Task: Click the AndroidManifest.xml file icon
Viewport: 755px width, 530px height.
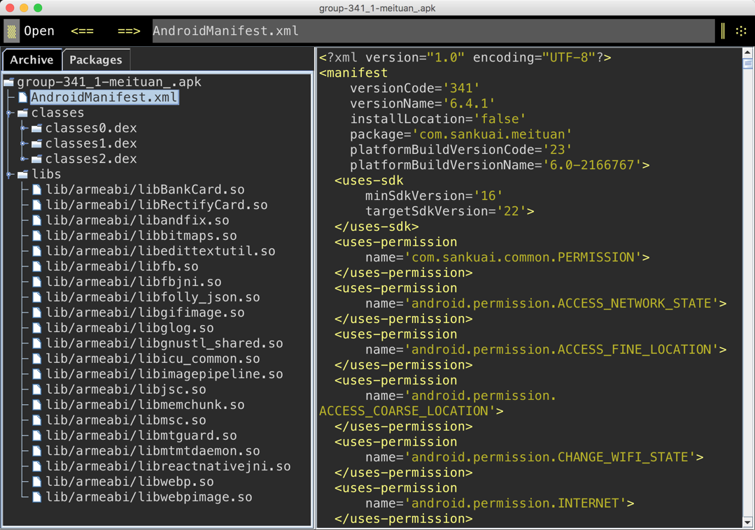Action: [22, 97]
